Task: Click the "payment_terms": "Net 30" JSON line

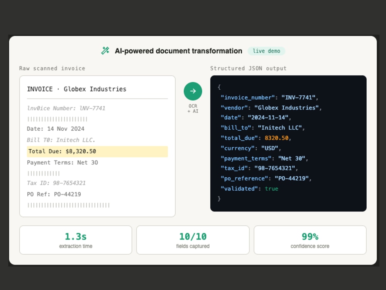Action: 264,158
